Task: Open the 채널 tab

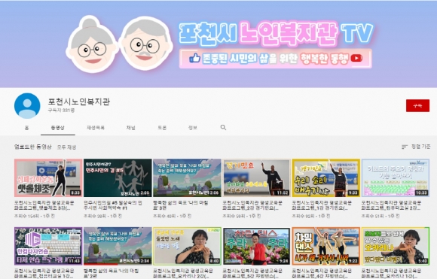Action: [130, 128]
